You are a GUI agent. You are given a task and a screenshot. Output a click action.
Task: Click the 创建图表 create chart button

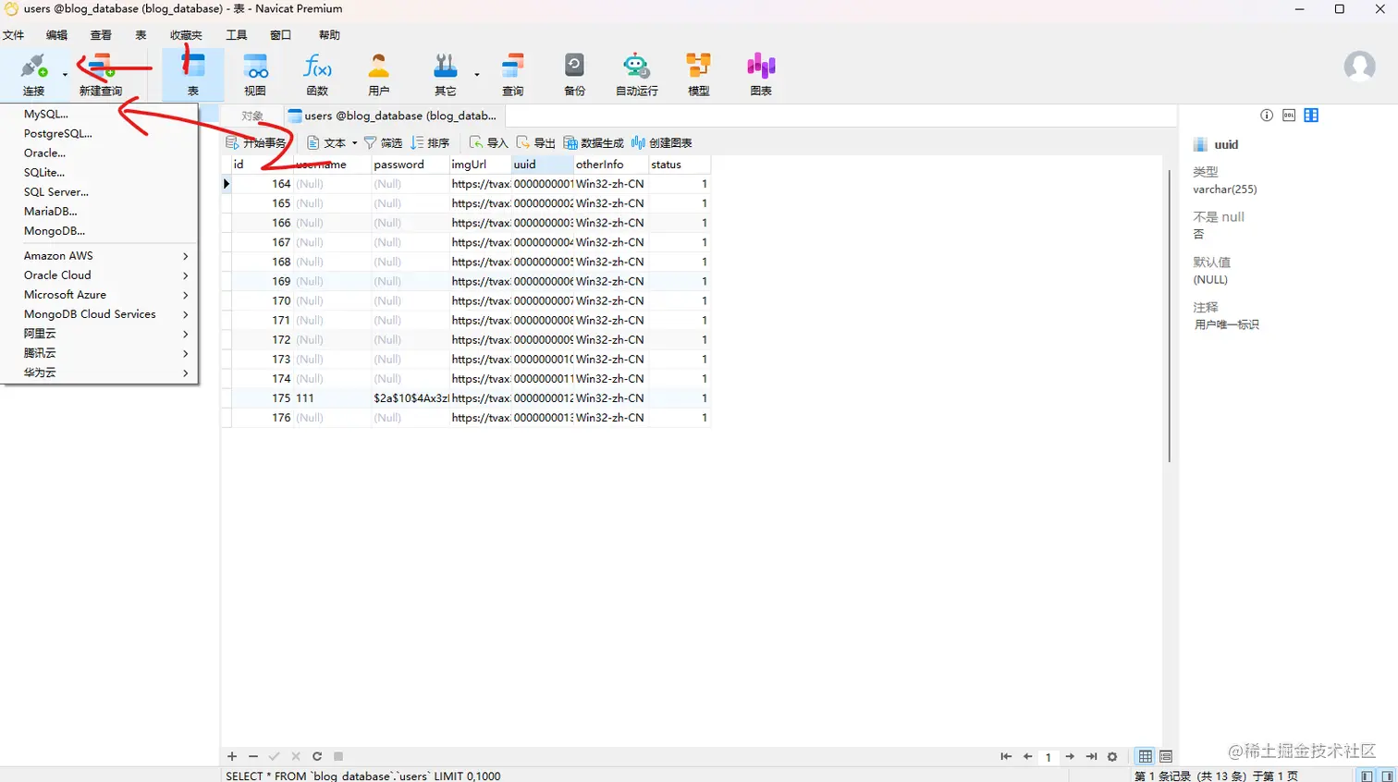[x=661, y=142]
